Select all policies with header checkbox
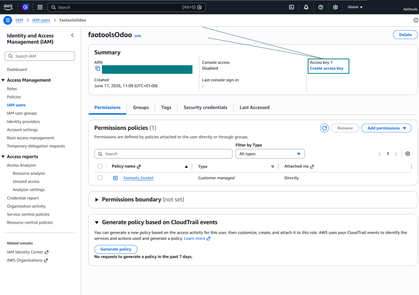Screen dimensions: 419x295 (100, 166)
